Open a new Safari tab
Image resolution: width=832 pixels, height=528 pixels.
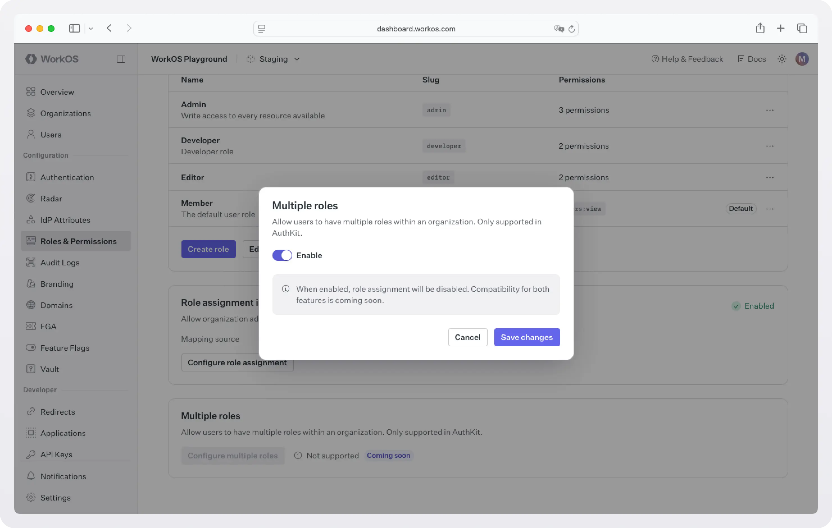tap(781, 28)
